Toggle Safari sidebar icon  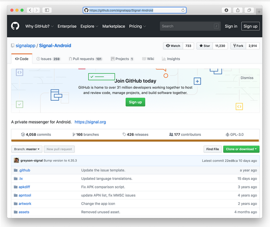pyautogui.click(x=47, y=10)
